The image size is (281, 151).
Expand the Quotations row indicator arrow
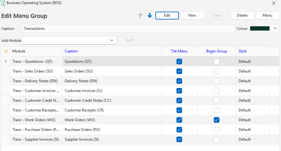click(6, 62)
